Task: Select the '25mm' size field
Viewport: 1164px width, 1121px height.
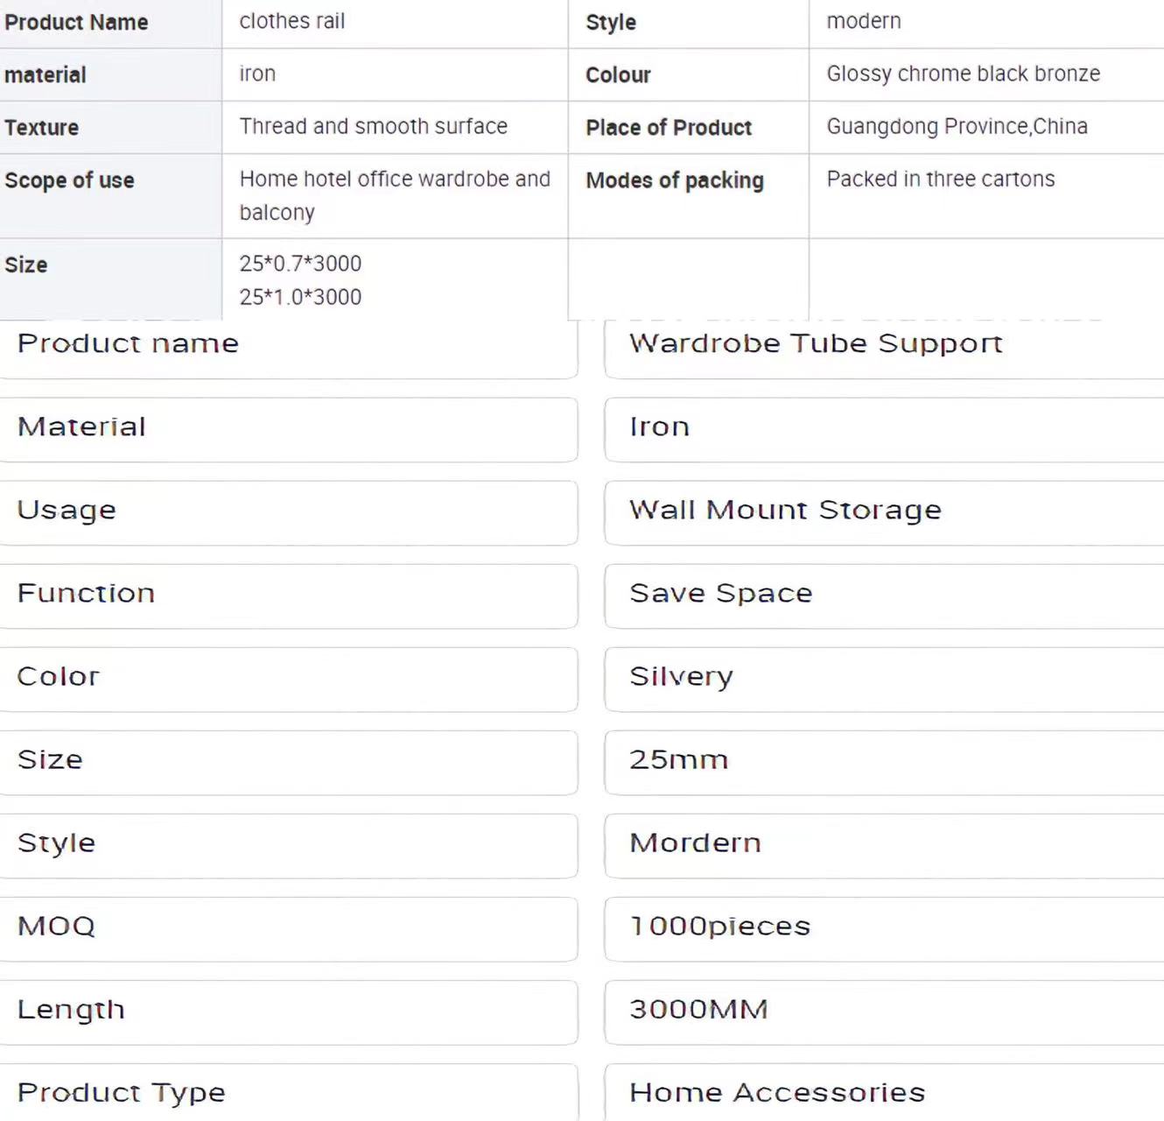Action: click(x=678, y=760)
